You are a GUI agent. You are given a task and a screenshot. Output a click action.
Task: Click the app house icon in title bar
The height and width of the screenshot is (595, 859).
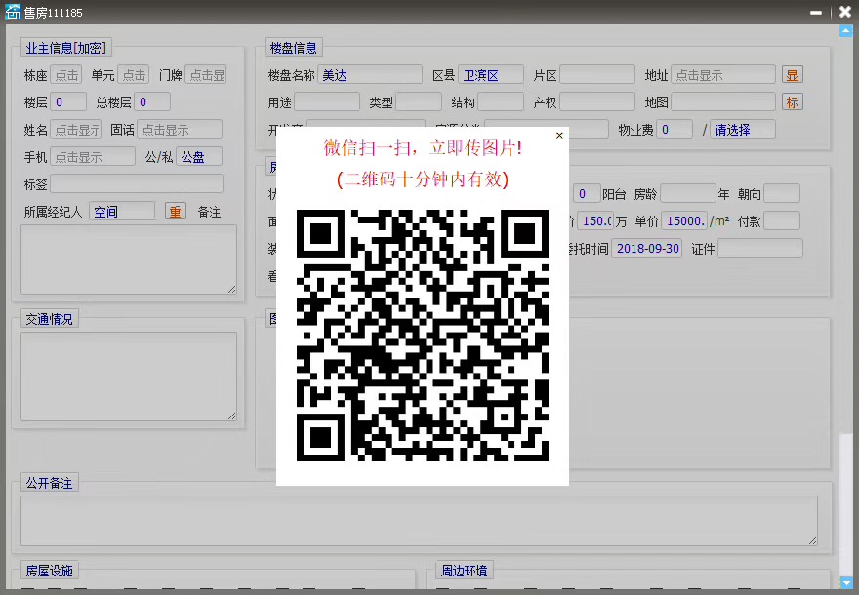point(13,12)
